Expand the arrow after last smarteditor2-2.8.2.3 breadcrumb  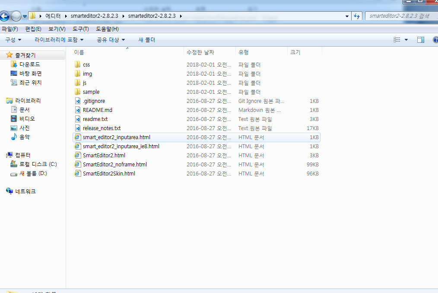(181, 16)
